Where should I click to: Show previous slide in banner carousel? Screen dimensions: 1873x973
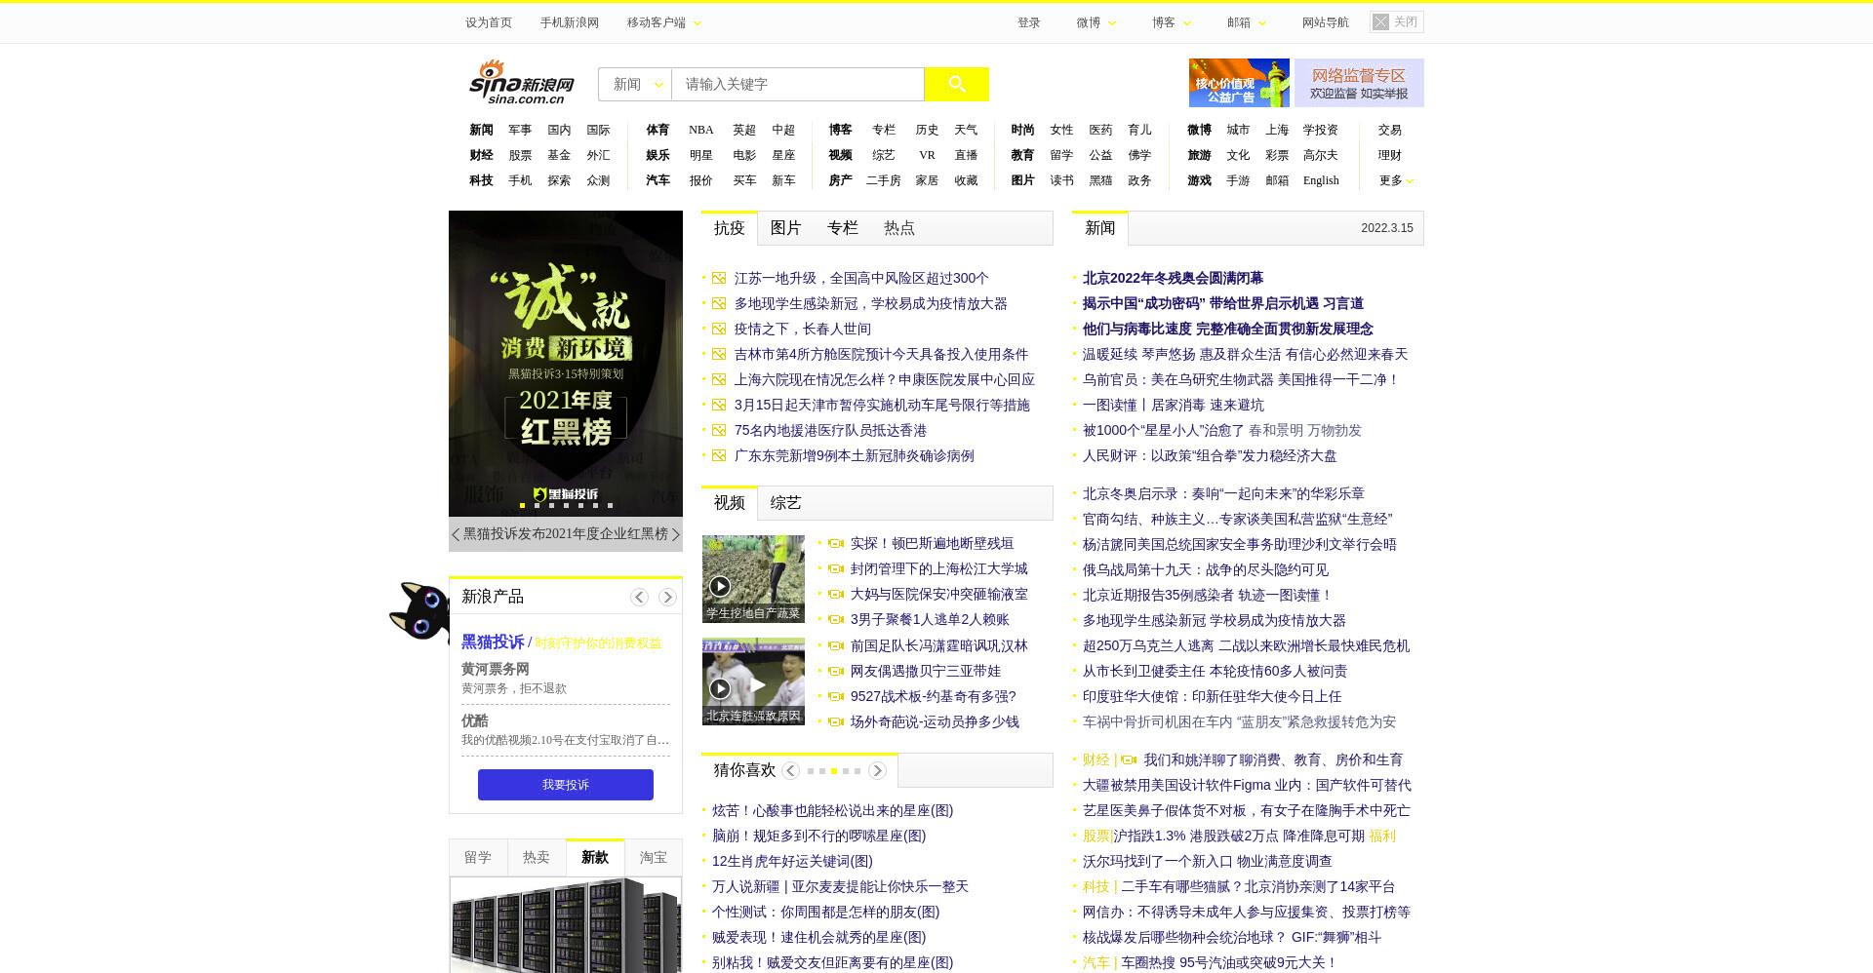[456, 534]
